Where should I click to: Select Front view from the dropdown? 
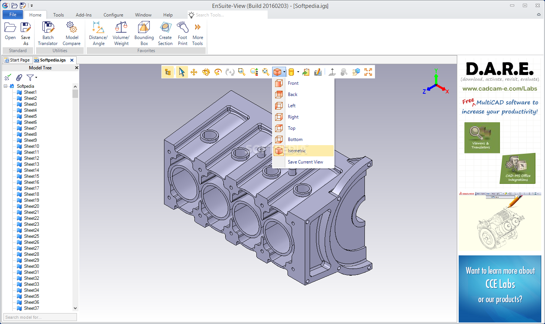[x=303, y=83]
